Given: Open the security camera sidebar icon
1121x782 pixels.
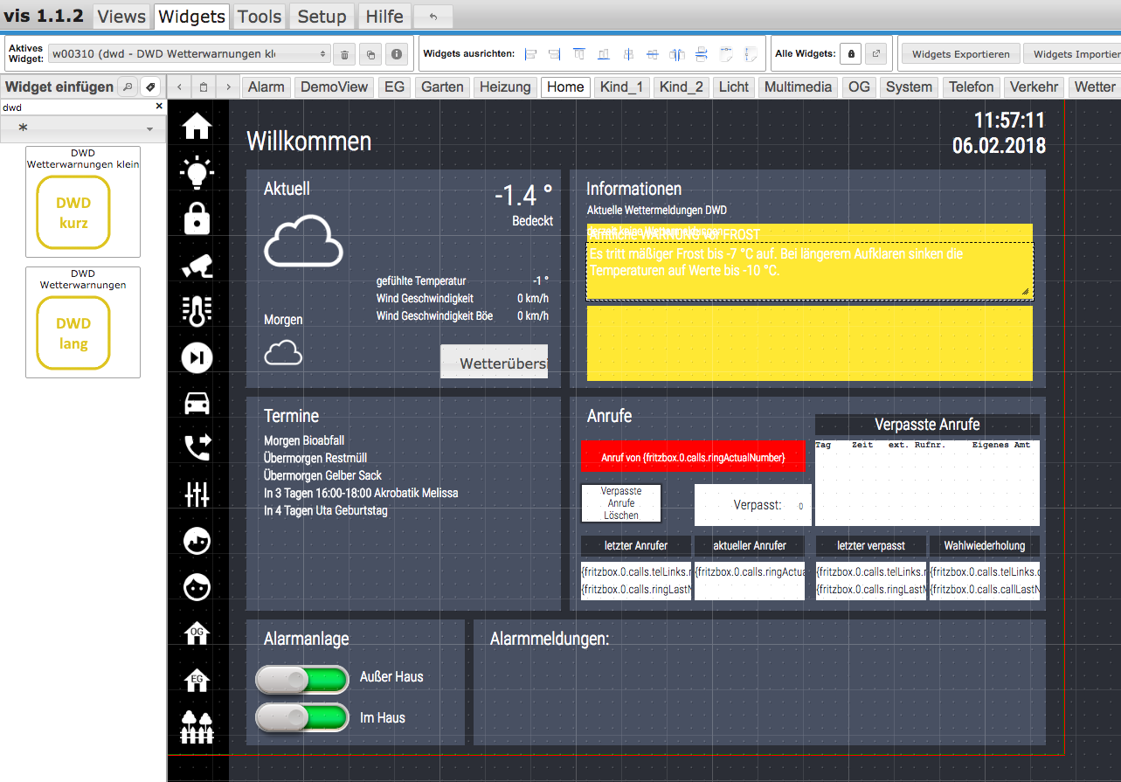Looking at the screenshot, I should pos(197,266).
